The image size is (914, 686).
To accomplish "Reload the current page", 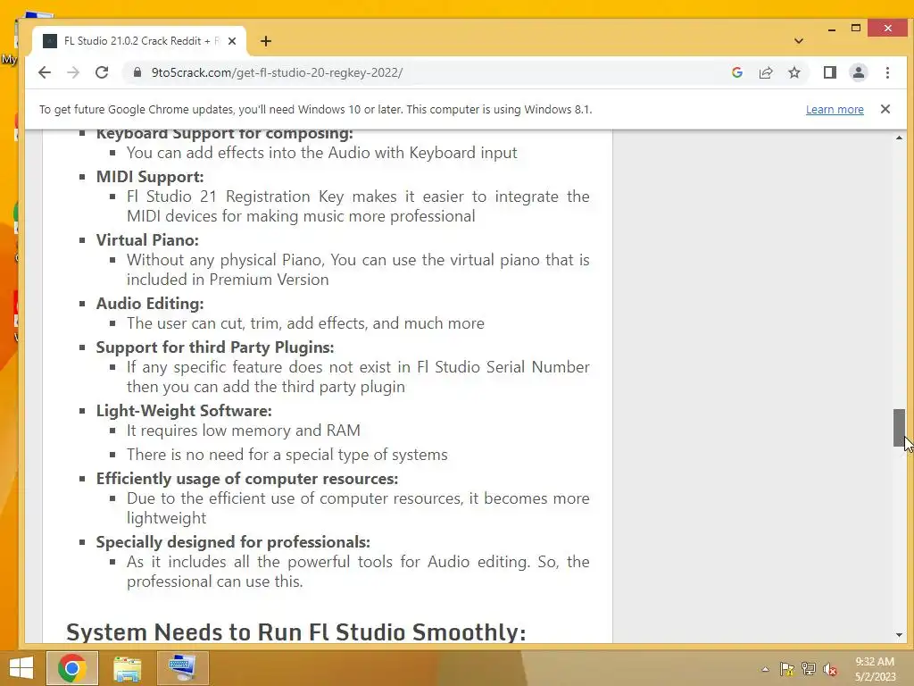I will click(x=102, y=72).
